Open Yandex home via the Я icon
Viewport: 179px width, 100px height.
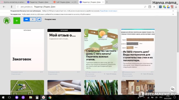pyautogui.click(x=11, y=7)
